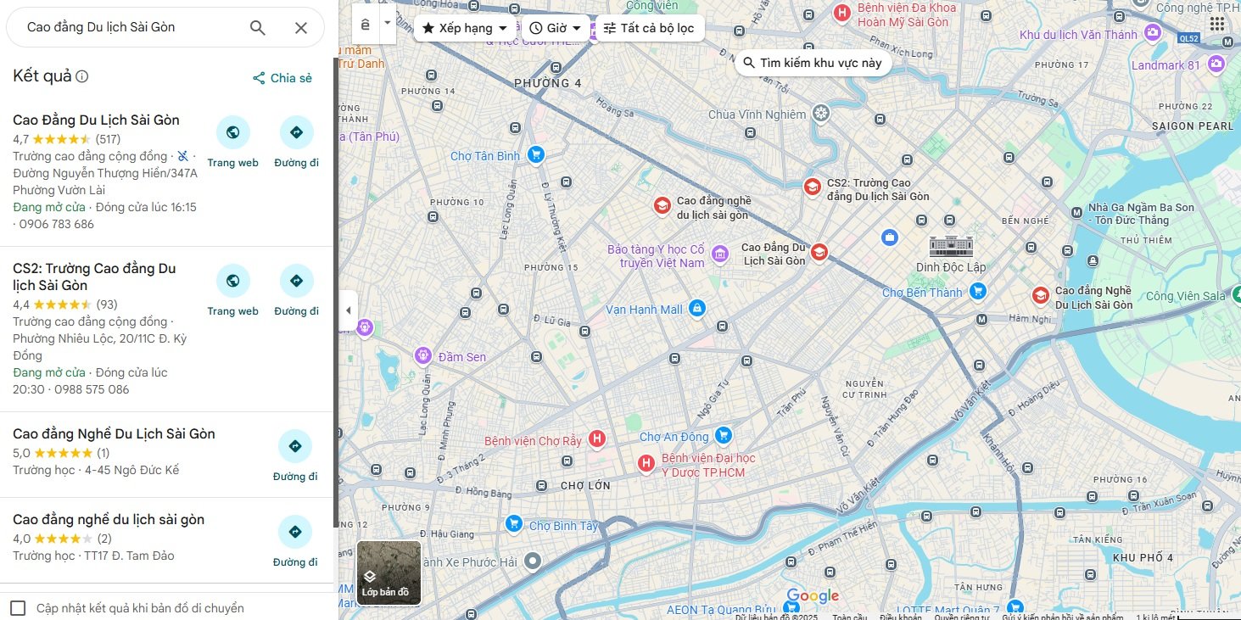Open Google apps grid icon
Image resolution: width=1241 pixels, height=620 pixels.
[x=1217, y=24]
